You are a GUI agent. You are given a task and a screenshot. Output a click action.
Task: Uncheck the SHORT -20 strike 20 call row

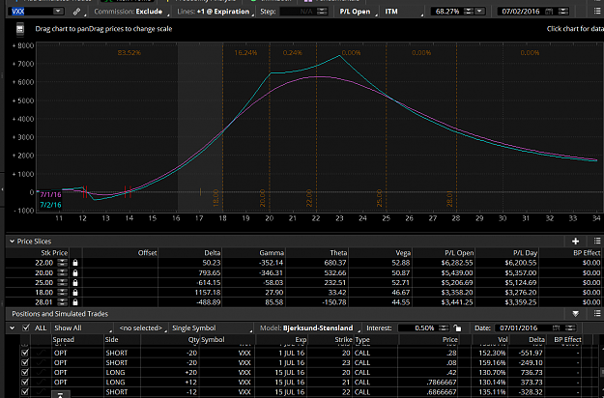coord(25,353)
